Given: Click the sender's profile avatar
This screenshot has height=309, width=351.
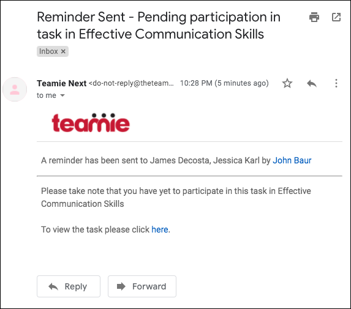Looking at the screenshot, I should coord(15,89).
